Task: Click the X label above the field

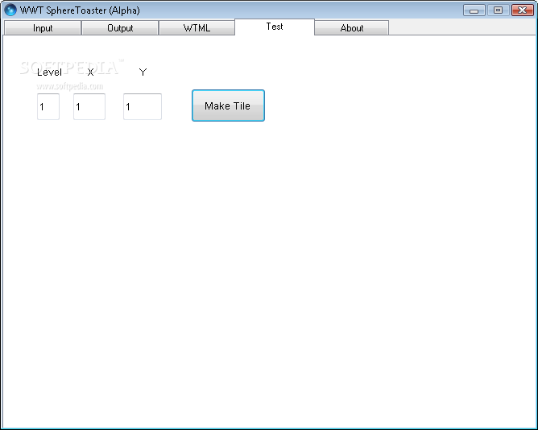Action: click(x=90, y=72)
